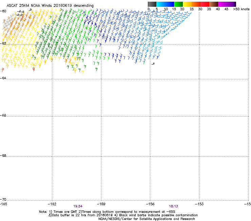Click the 'NOAA/NESDIS/Center for Satellite Applications and Research' credit

pos(147,219)
